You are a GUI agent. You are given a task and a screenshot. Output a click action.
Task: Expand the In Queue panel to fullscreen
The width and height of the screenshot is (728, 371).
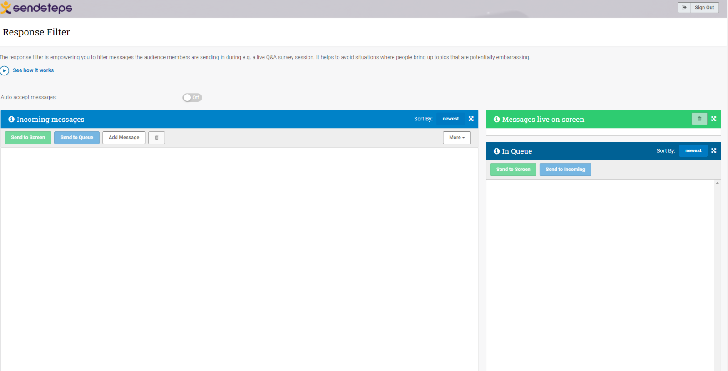click(x=713, y=151)
